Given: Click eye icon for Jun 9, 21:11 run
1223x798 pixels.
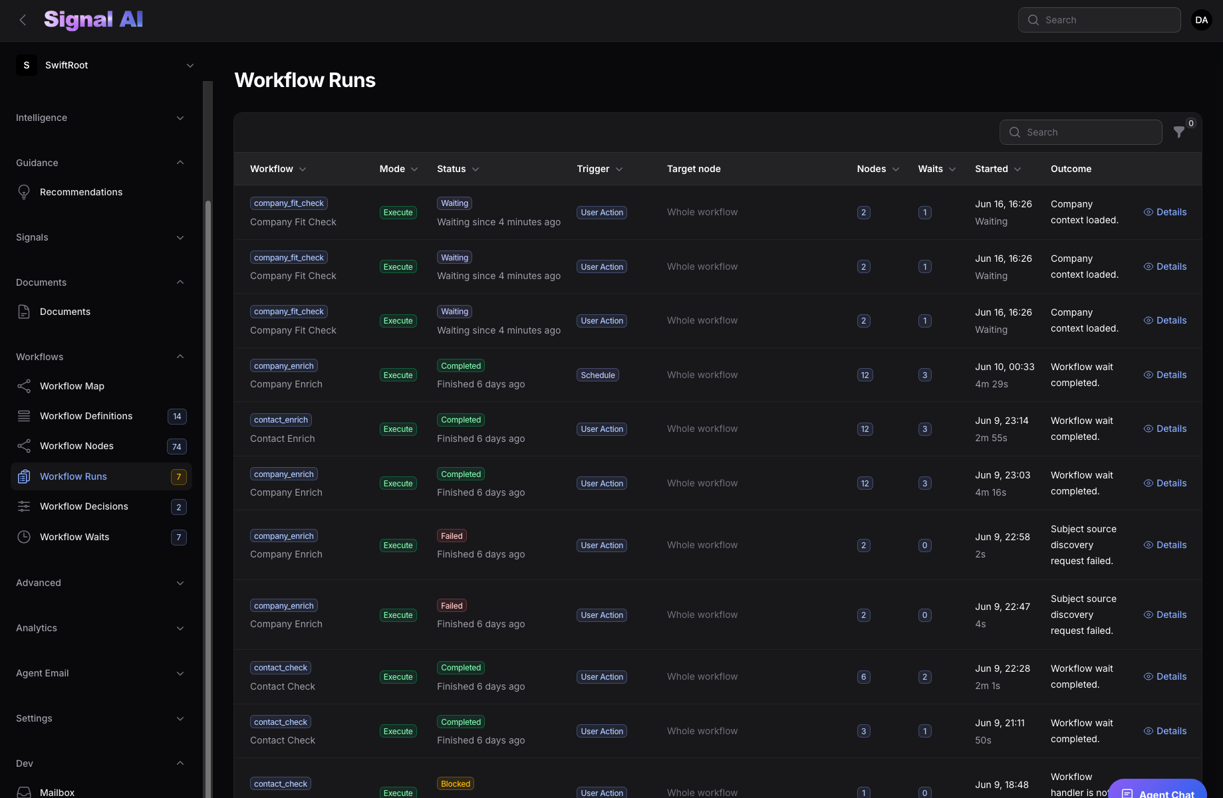Looking at the screenshot, I should (x=1149, y=731).
